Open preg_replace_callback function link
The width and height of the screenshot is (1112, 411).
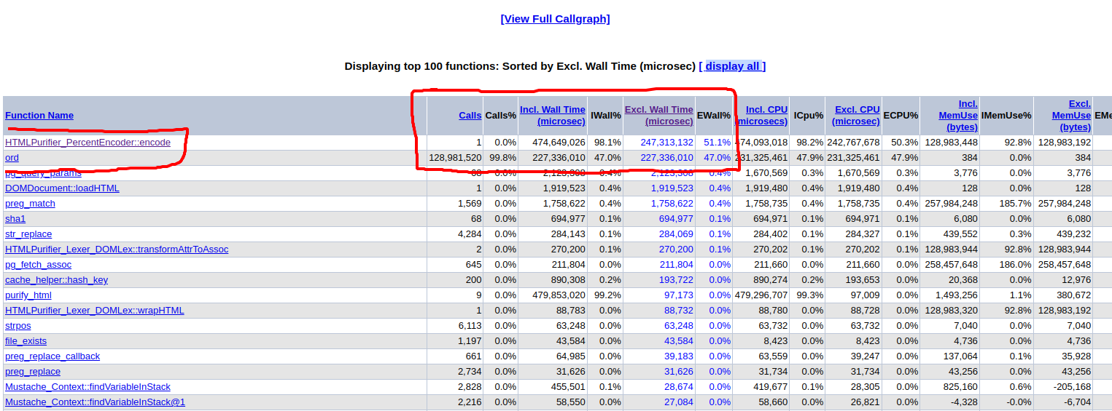click(x=53, y=356)
